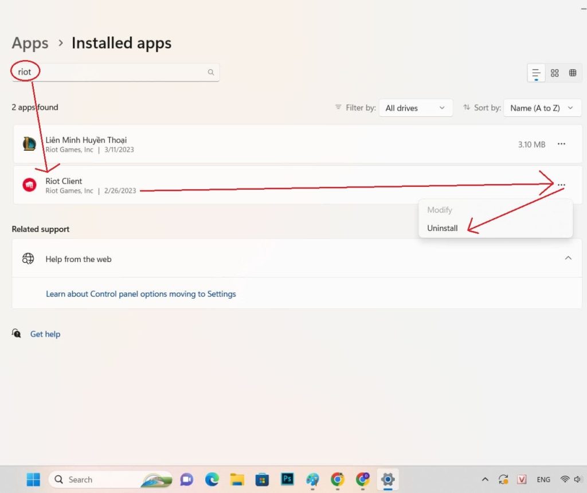Click the Riot Client app name text
This screenshot has width=587, height=493.
[x=64, y=181]
